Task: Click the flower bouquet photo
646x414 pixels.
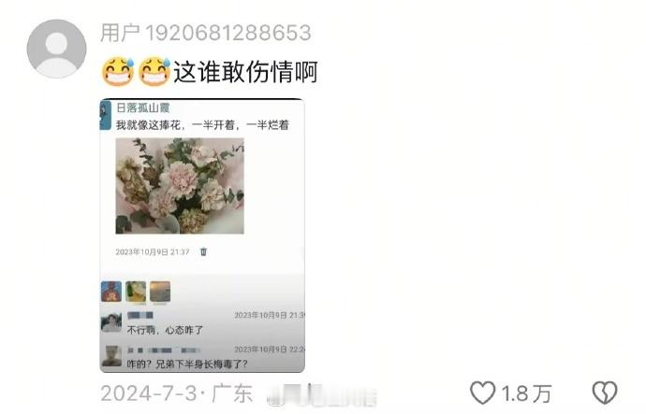Action: [x=180, y=186]
